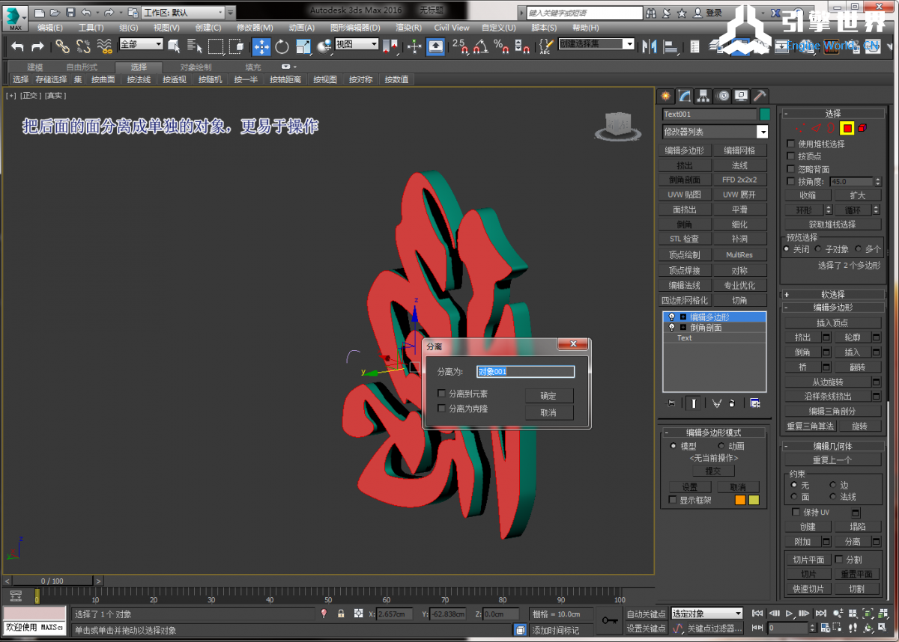
Task: Toggle the 忽略背面 checkbox
Action: 791,169
